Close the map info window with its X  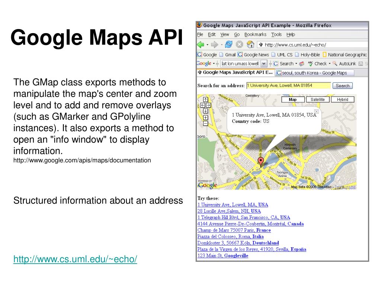pyautogui.click(x=316, y=111)
